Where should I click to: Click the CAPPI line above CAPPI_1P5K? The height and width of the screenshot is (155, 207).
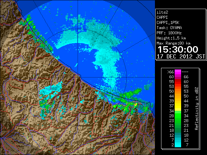tap(162, 17)
